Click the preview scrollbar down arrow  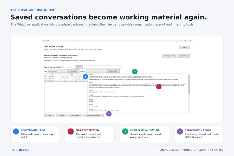click(189, 112)
